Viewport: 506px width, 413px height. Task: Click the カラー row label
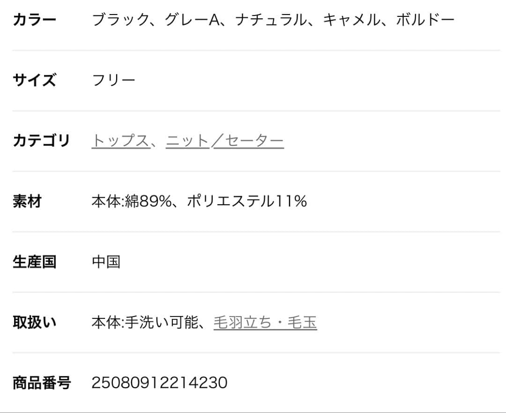click(x=34, y=18)
